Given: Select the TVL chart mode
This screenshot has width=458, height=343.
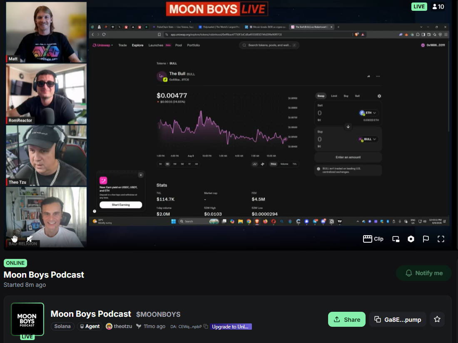Looking at the screenshot, I should [294, 164].
